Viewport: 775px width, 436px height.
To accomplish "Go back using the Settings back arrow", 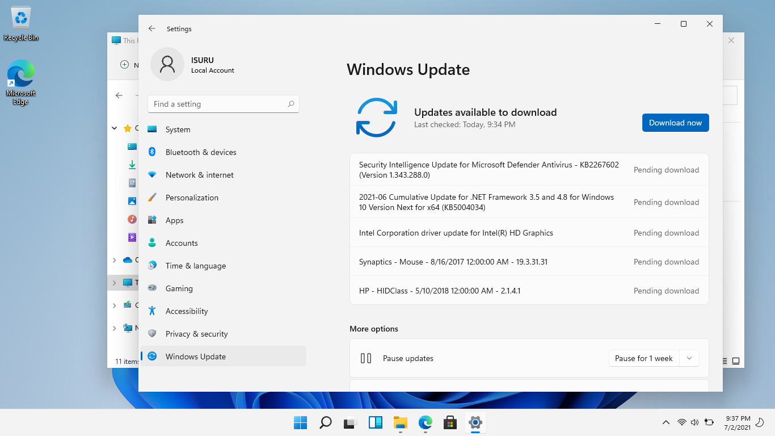I will pyautogui.click(x=151, y=28).
